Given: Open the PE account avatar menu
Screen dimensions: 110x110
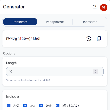Looking at the screenshot, I should click(104, 8).
